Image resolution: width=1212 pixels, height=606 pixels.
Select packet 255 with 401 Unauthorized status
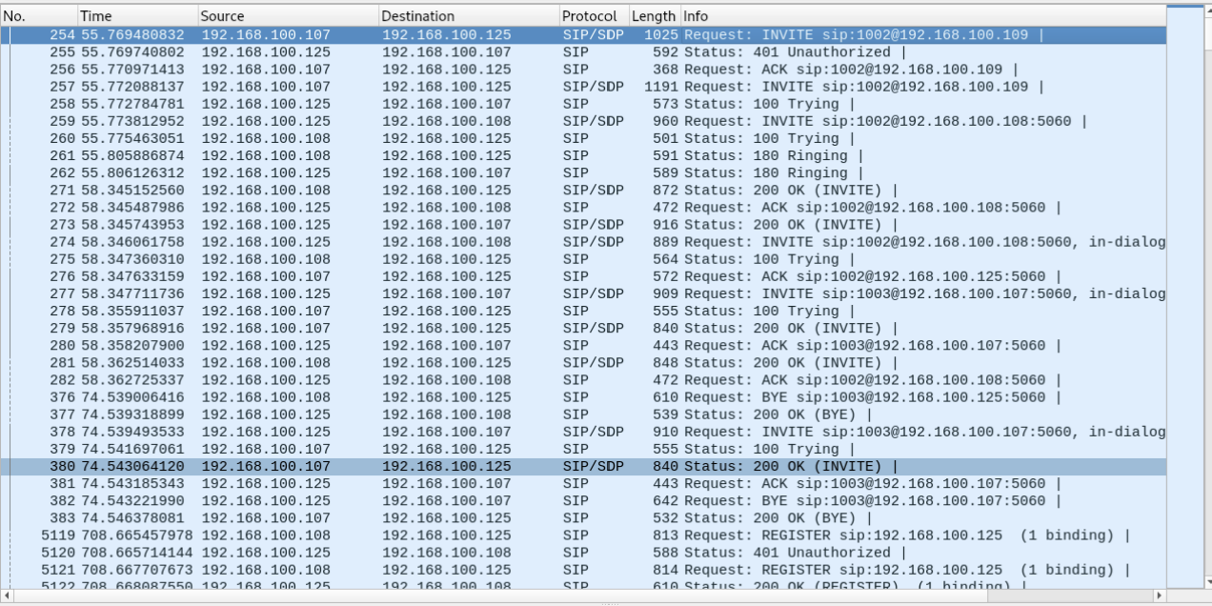click(572, 52)
